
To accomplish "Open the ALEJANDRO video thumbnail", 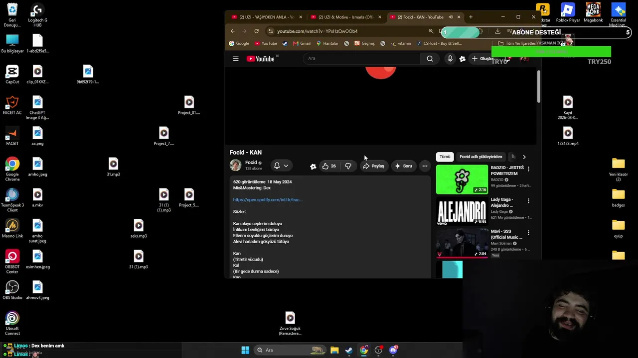I will [462, 211].
